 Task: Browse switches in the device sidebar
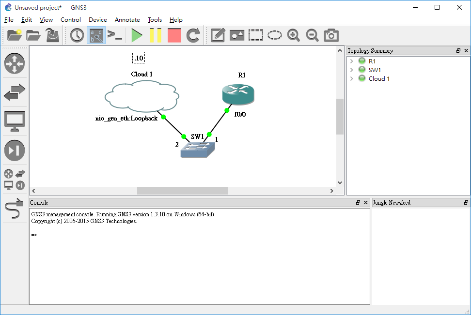coord(15,92)
